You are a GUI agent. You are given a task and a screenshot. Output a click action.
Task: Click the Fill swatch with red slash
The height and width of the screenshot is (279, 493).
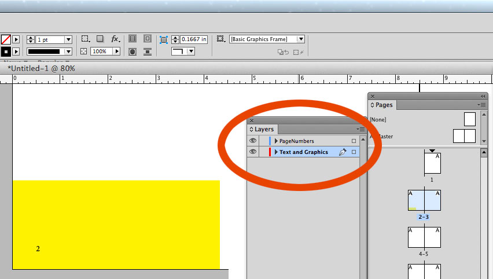pyautogui.click(x=6, y=39)
